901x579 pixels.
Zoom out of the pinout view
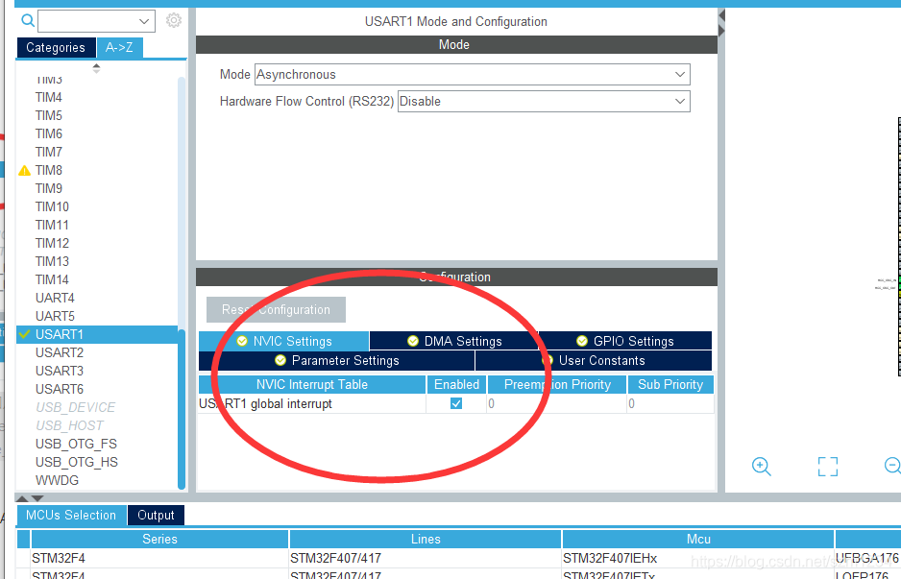click(x=891, y=465)
